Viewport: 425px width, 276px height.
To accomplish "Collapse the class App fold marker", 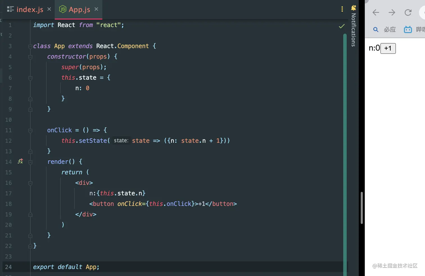I will (x=30, y=46).
